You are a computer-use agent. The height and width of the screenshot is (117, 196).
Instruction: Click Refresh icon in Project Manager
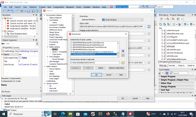[161, 24]
